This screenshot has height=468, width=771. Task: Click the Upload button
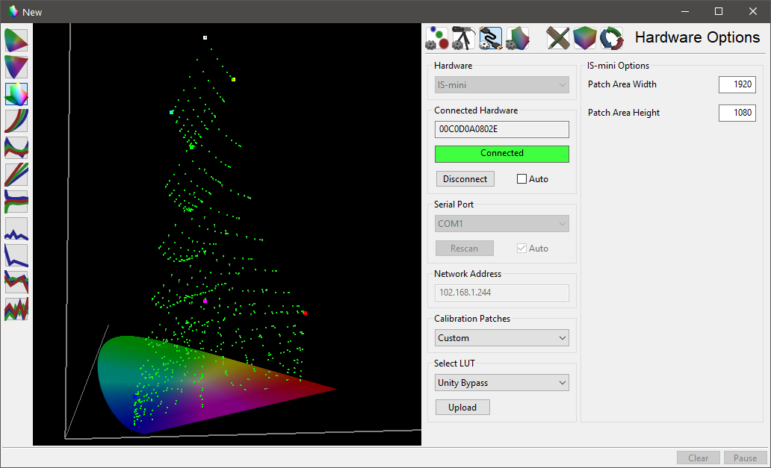[x=462, y=408]
